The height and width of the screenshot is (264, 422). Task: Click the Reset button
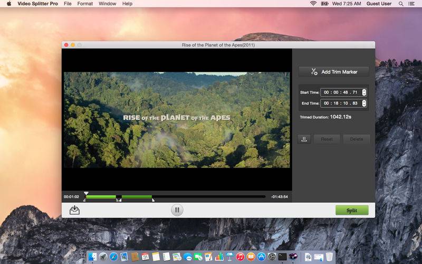327,139
